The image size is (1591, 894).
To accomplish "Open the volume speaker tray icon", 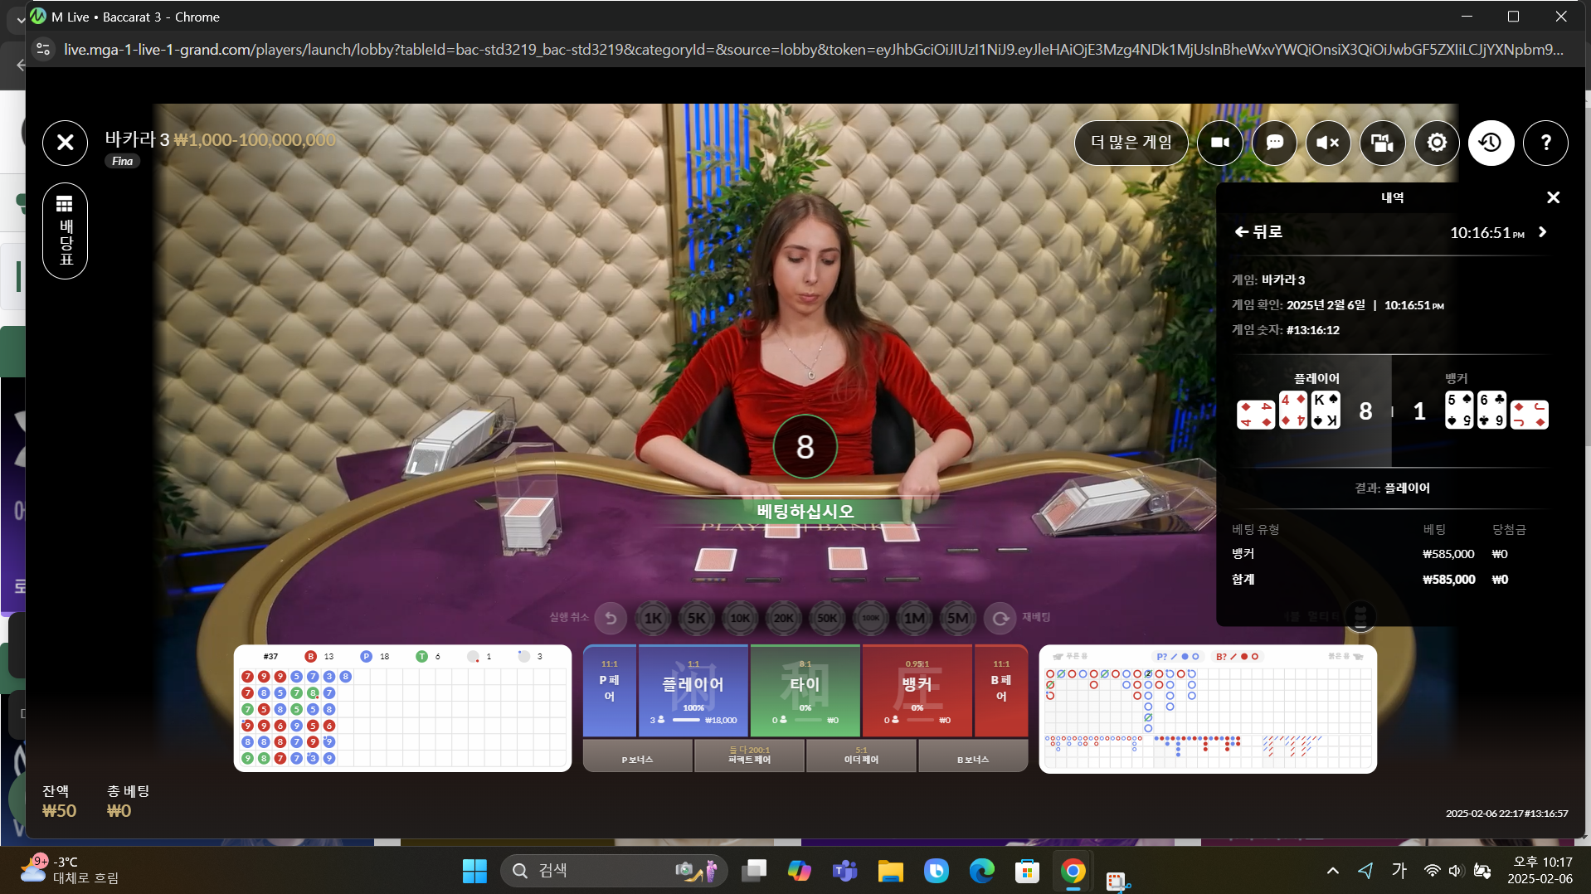I will click(x=1456, y=871).
